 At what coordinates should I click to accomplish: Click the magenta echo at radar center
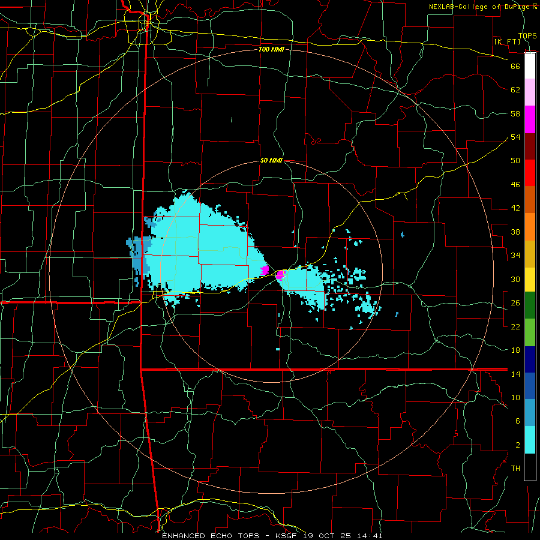point(280,275)
